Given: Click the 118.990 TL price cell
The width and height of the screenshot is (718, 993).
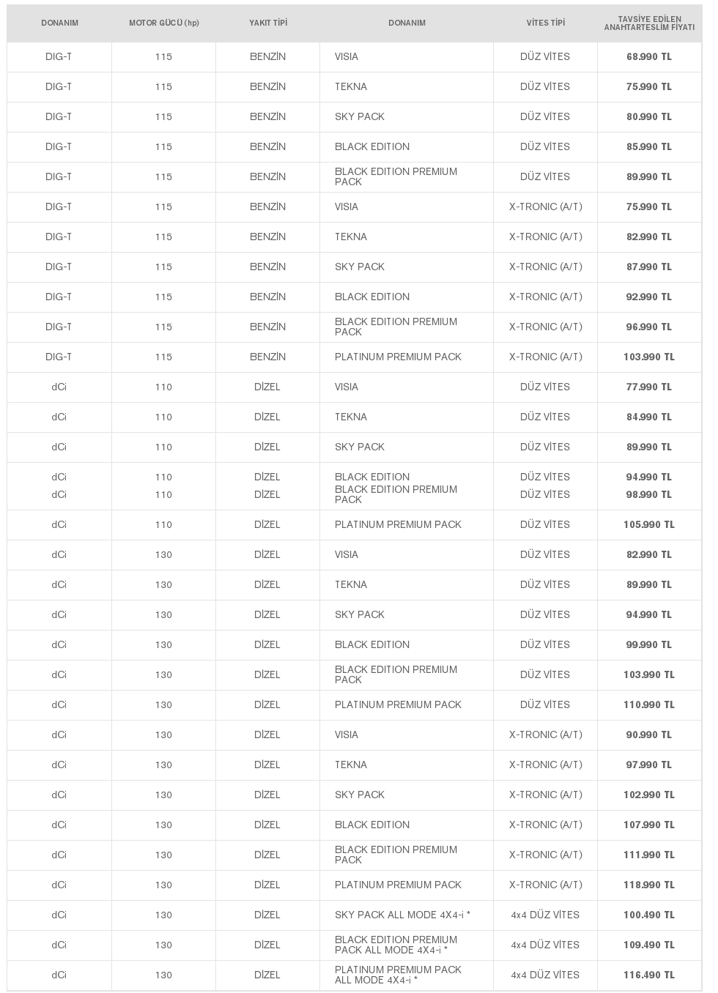Looking at the screenshot, I should [x=648, y=885].
